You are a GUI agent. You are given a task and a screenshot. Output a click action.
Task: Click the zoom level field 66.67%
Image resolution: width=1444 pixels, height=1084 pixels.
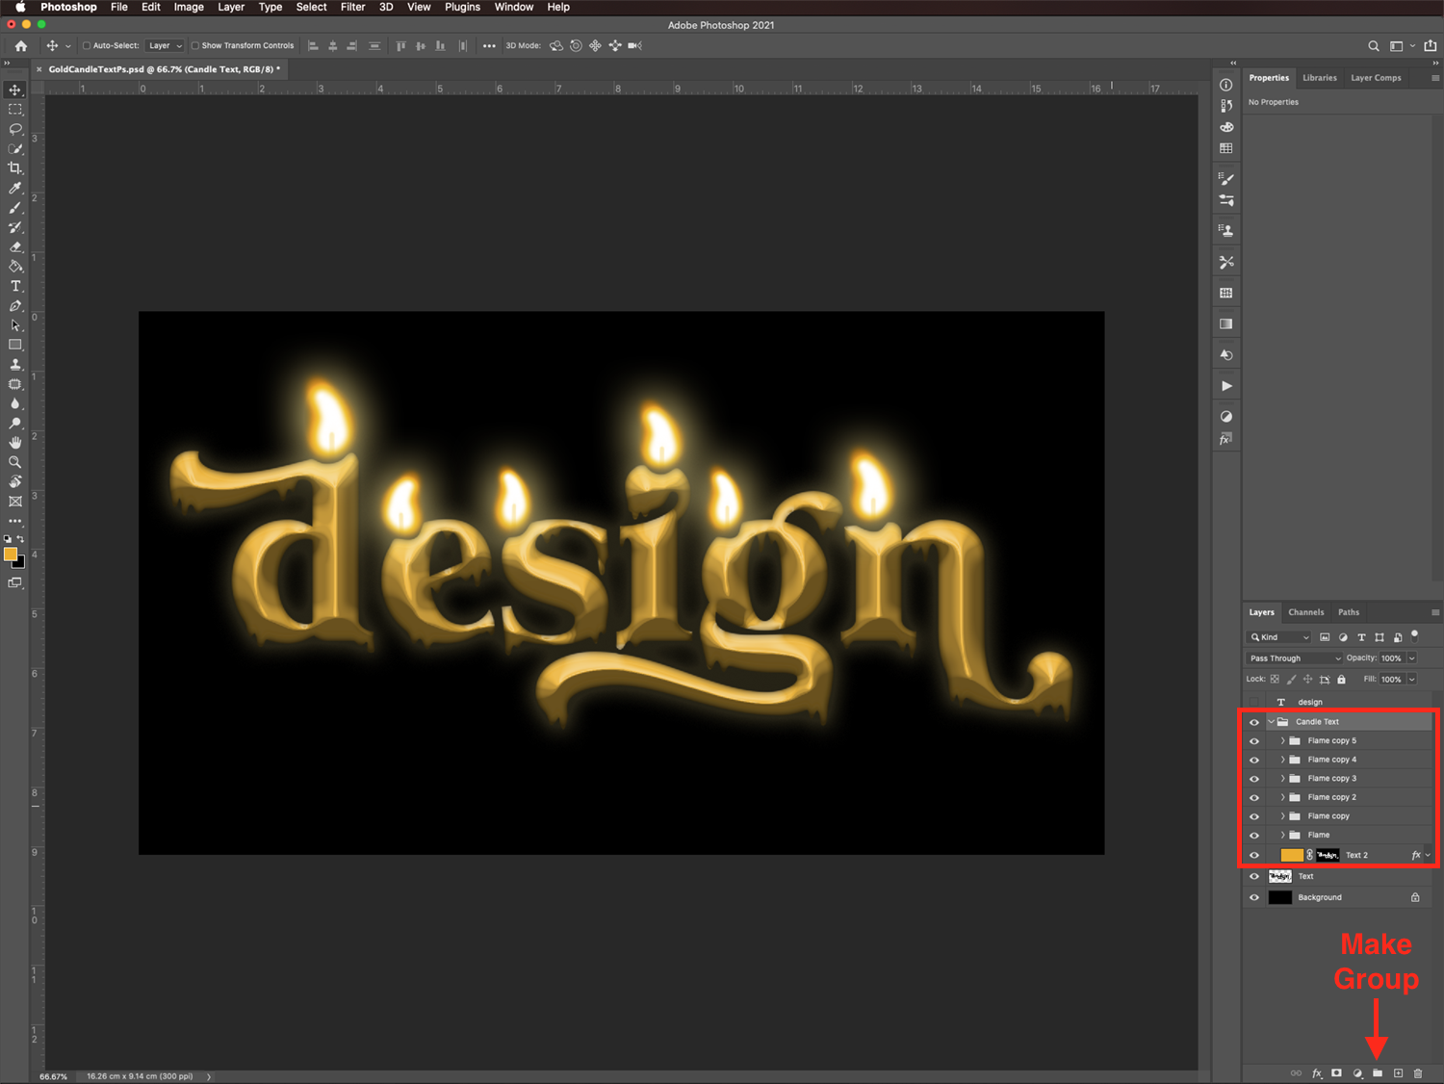tap(54, 1076)
